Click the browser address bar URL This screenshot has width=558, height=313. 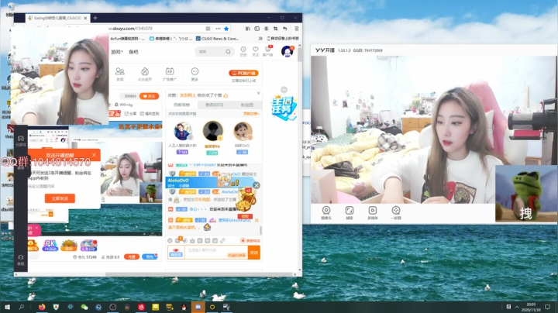131,29
